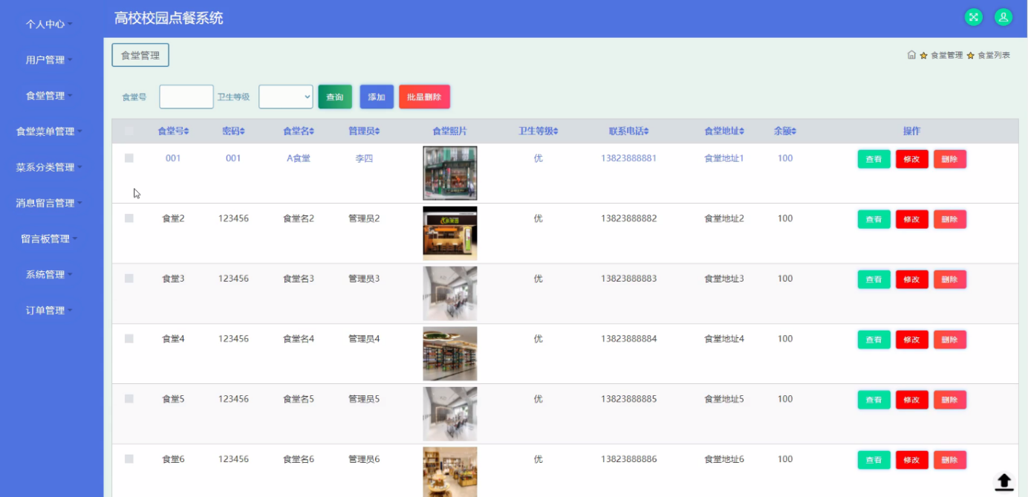Tick the checkbox for row 001

point(129,158)
